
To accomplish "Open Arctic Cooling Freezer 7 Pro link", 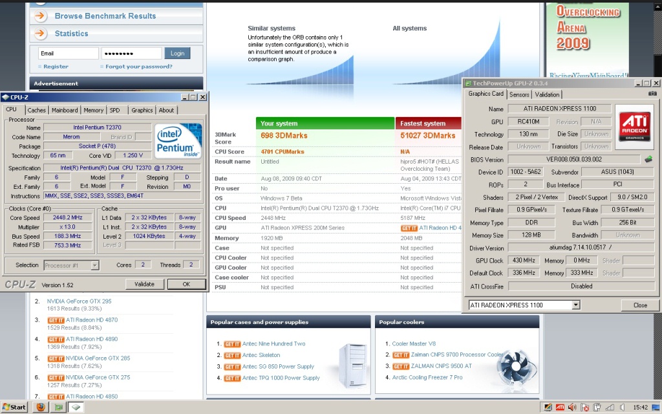I will (x=427, y=378).
